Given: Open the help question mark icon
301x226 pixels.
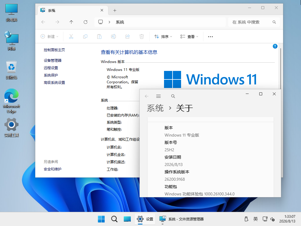Looking at the screenshot, I should coord(275,46).
